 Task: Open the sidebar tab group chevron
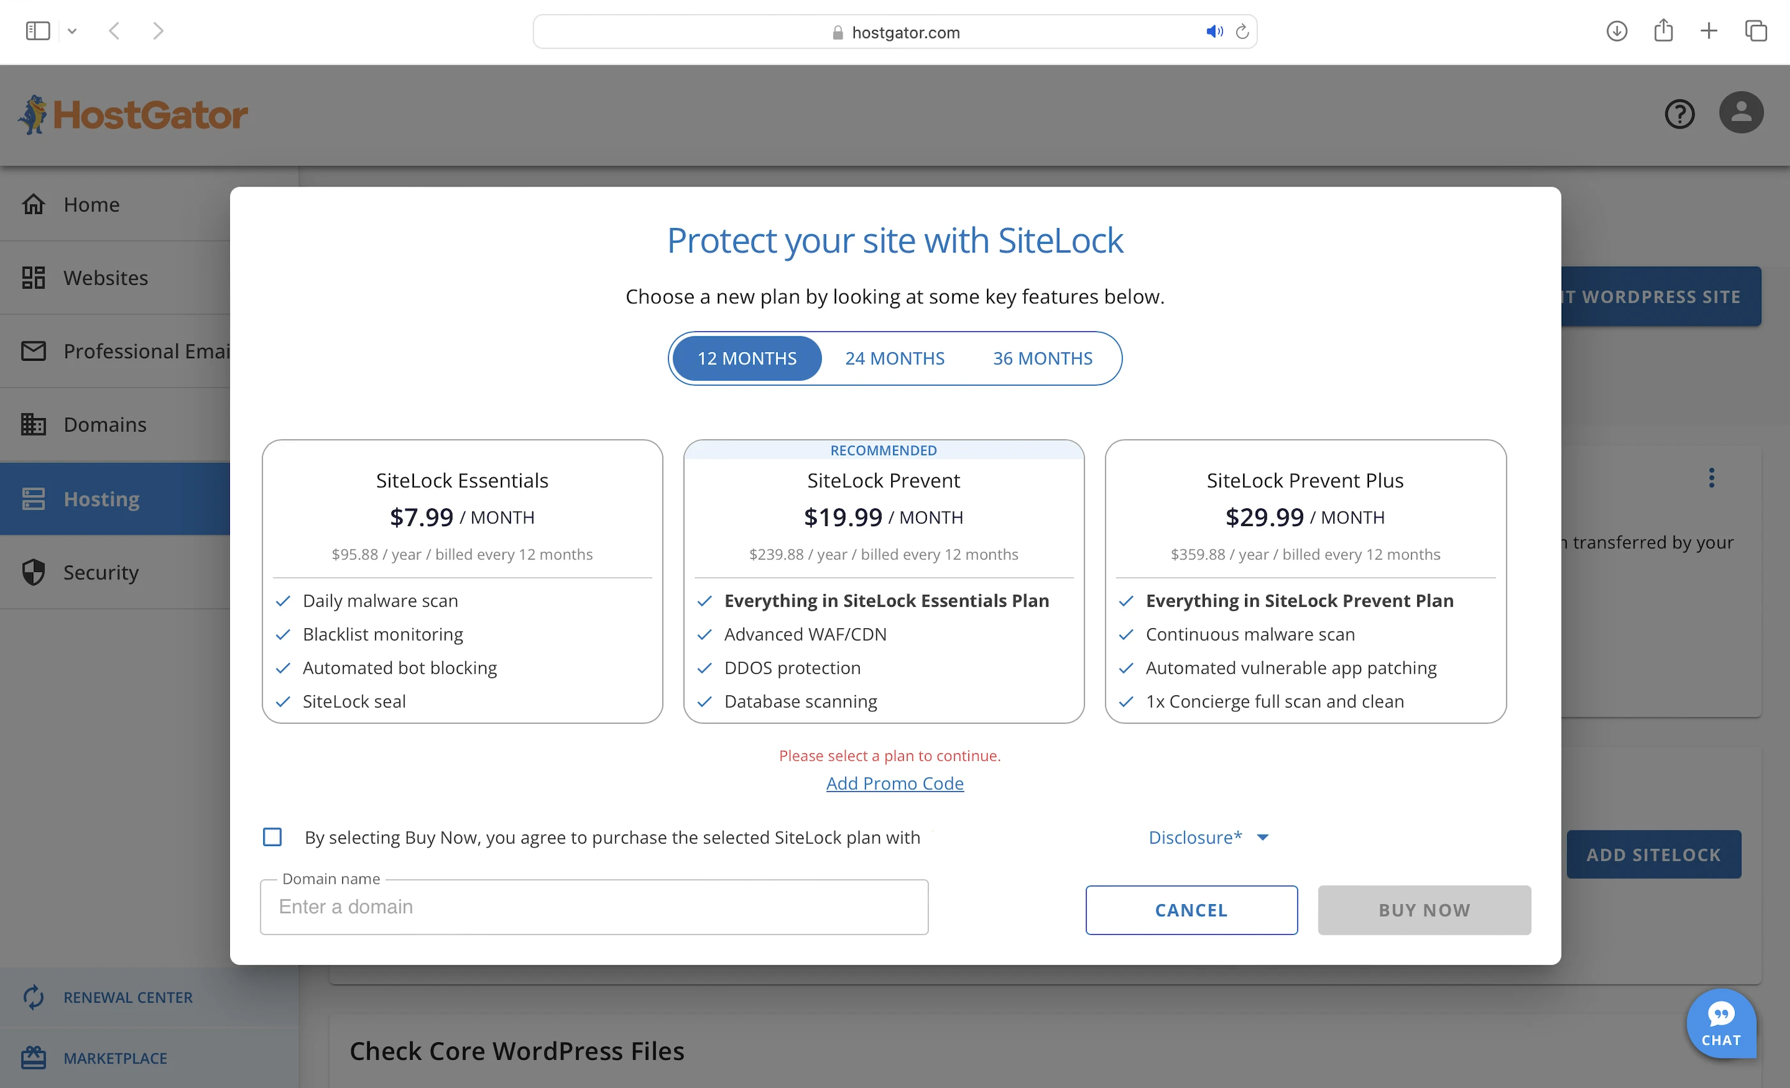tap(72, 31)
